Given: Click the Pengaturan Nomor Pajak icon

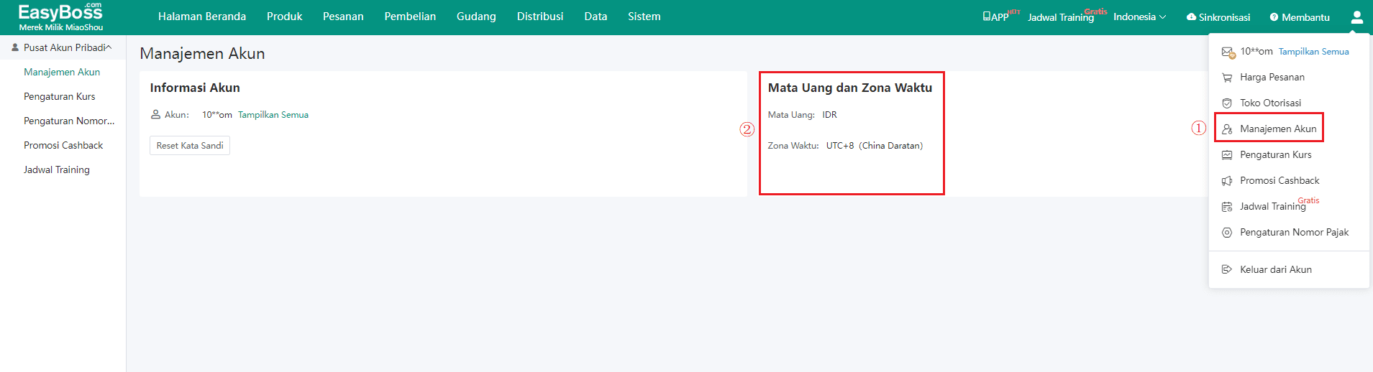Looking at the screenshot, I should (x=1227, y=233).
